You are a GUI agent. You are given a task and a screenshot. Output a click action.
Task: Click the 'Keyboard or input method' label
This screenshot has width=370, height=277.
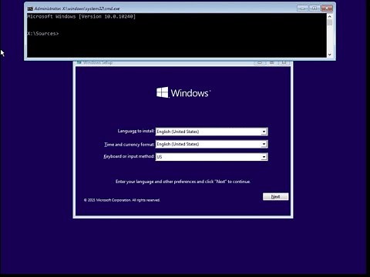click(129, 156)
